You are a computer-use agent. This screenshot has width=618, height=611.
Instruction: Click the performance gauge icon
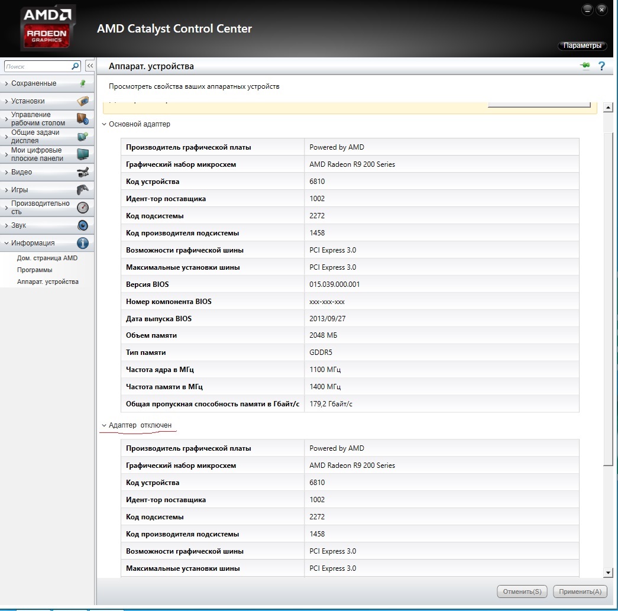[83, 208]
